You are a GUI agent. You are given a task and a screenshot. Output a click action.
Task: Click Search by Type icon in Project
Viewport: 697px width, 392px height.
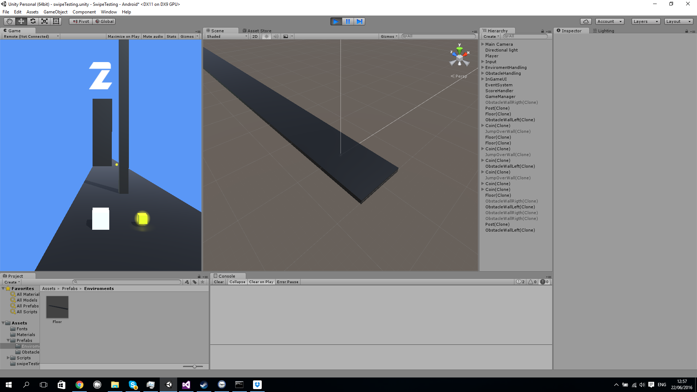tap(187, 282)
